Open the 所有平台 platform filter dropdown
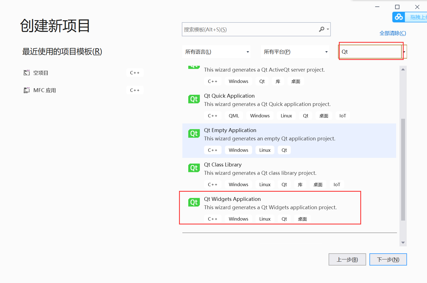 tap(295, 52)
